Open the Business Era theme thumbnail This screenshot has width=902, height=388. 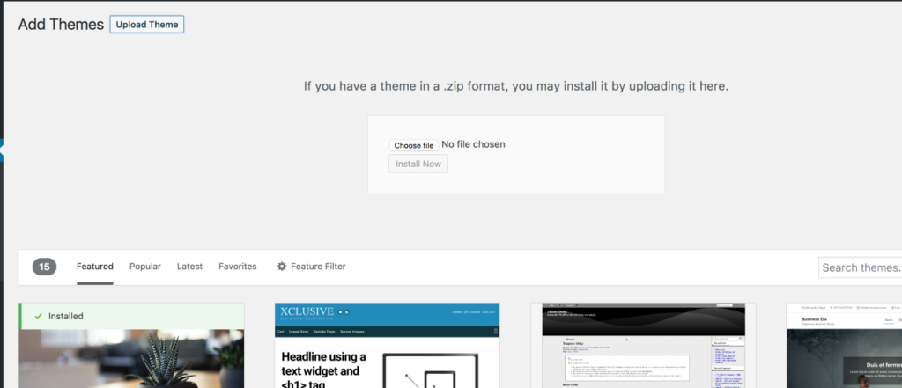[844, 346]
